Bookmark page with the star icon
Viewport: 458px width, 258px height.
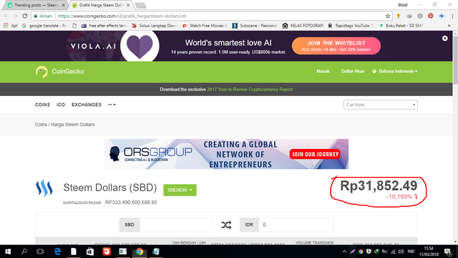pos(388,16)
